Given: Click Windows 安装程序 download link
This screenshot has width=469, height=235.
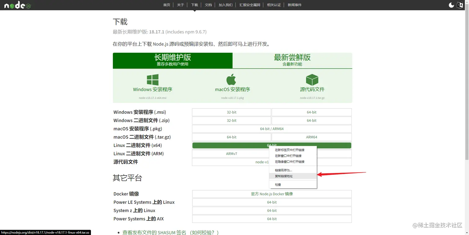Looking at the screenshot, I should point(153,89).
